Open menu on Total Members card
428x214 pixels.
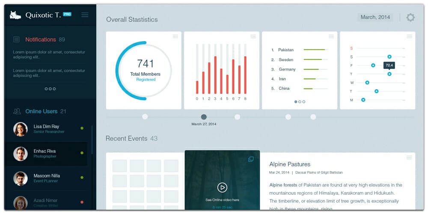pos(175,36)
